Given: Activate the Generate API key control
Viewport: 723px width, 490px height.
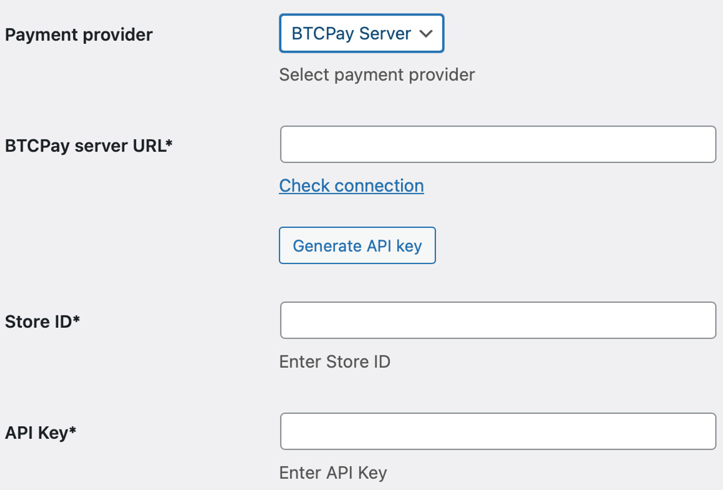Looking at the screenshot, I should 357,245.
